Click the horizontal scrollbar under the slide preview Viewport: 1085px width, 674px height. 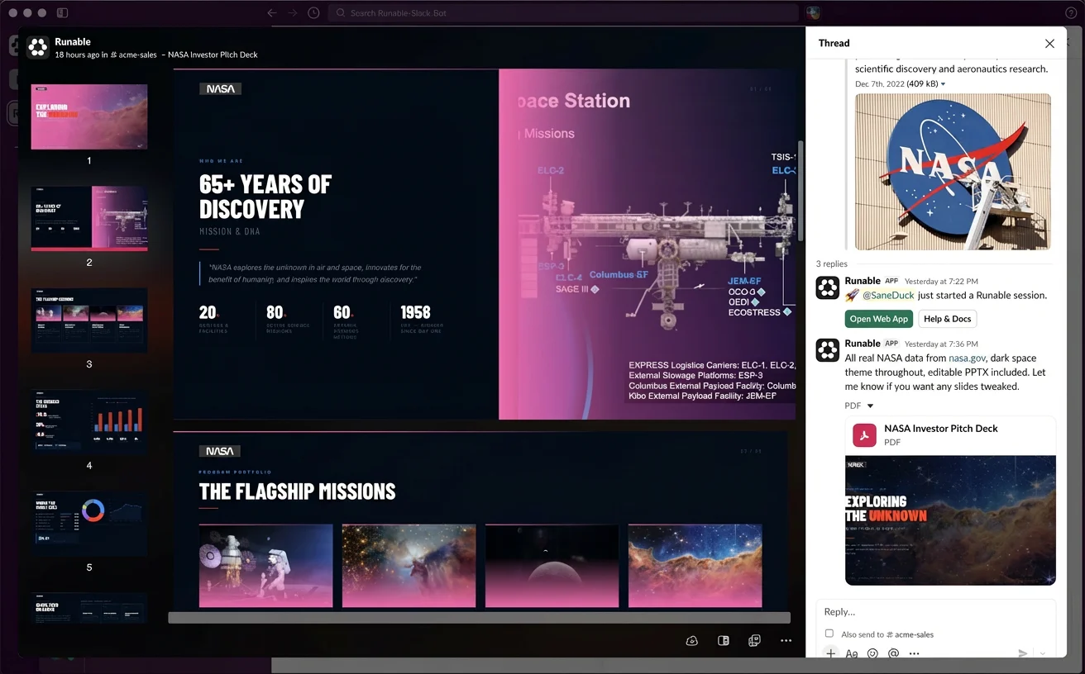(x=479, y=617)
